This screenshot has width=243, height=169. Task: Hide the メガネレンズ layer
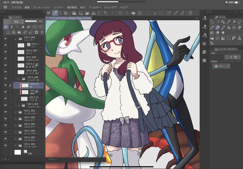point(5,58)
